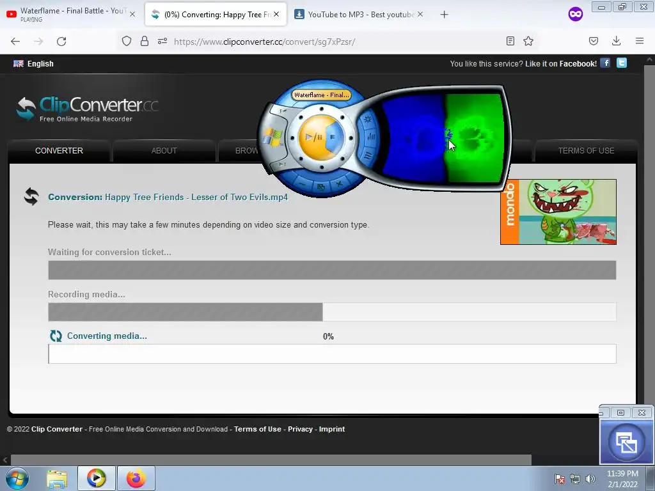Click the Windows logo on the media player skin
Image resolution: width=655 pixels, height=491 pixels.
(x=272, y=137)
